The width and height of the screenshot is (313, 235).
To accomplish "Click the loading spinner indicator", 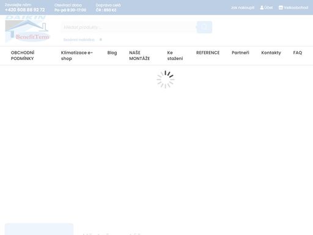I will tap(166, 80).
